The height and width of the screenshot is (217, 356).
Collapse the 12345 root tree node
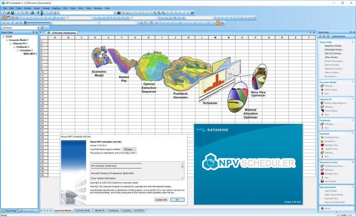pos(3,37)
